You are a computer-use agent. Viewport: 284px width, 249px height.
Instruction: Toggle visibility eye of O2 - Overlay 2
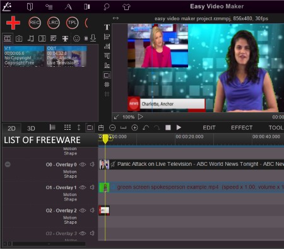point(83,211)
